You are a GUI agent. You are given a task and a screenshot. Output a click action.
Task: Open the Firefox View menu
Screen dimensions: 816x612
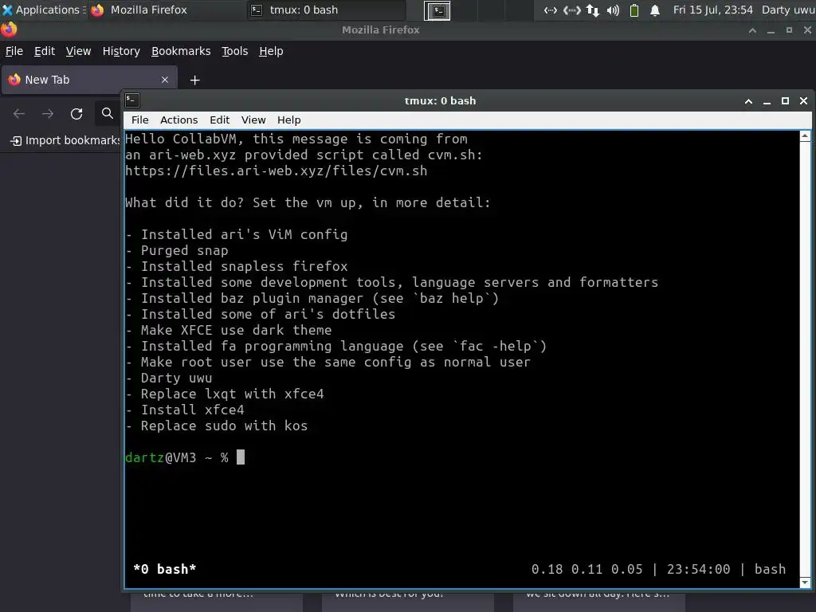point(78,51)
